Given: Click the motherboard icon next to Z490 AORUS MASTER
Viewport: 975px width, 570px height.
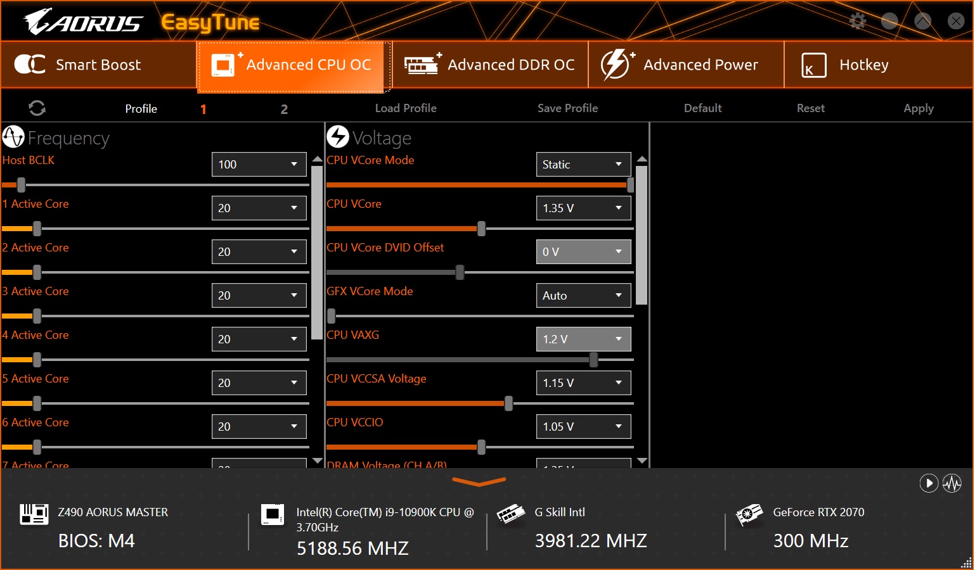Looking at the screenshot, I should (34, 514).
